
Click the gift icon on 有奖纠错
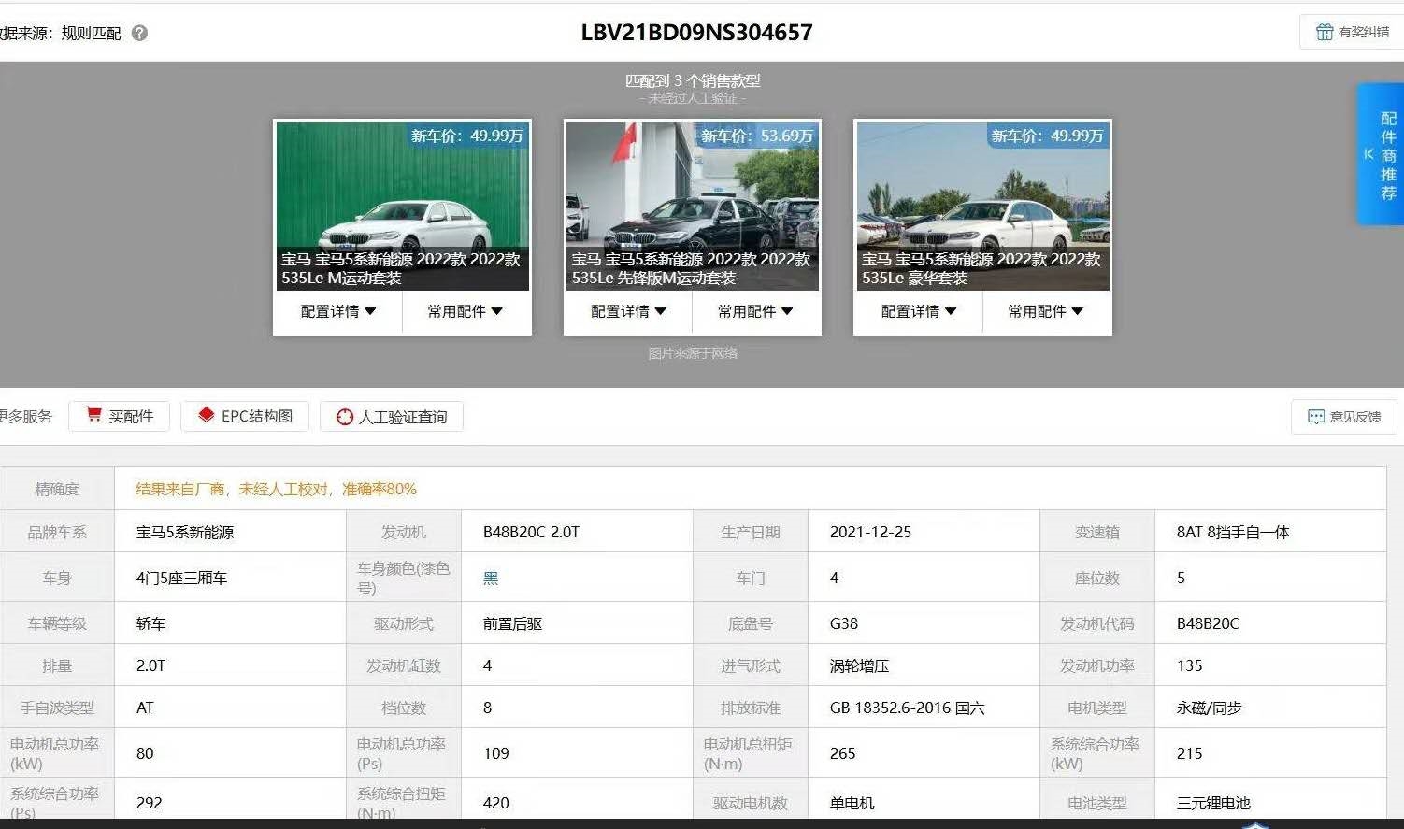(x=1324, y=32)
